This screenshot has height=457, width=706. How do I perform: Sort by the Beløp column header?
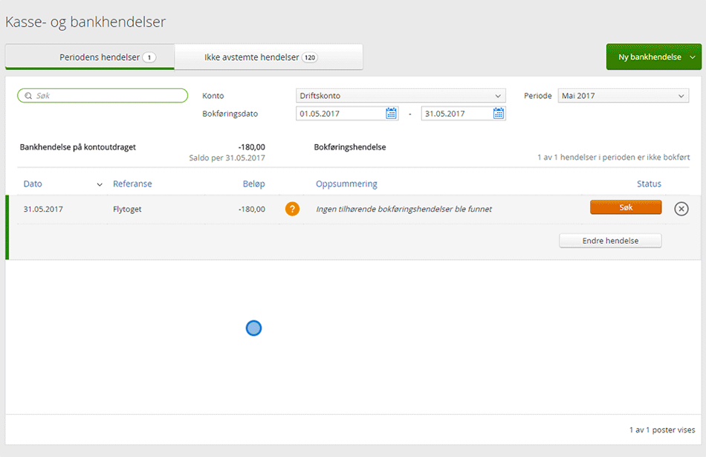pos(254,184)
